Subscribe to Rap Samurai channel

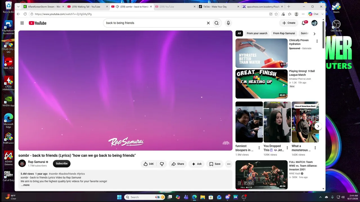click(x=62, y=164)
